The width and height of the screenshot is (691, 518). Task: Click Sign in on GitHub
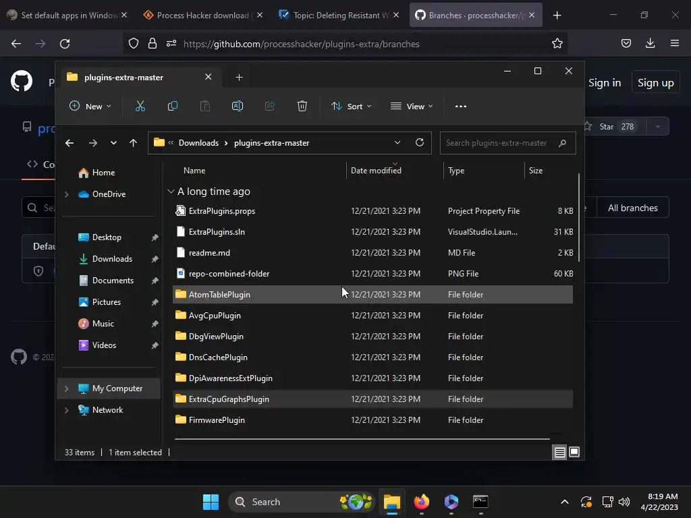605,83
